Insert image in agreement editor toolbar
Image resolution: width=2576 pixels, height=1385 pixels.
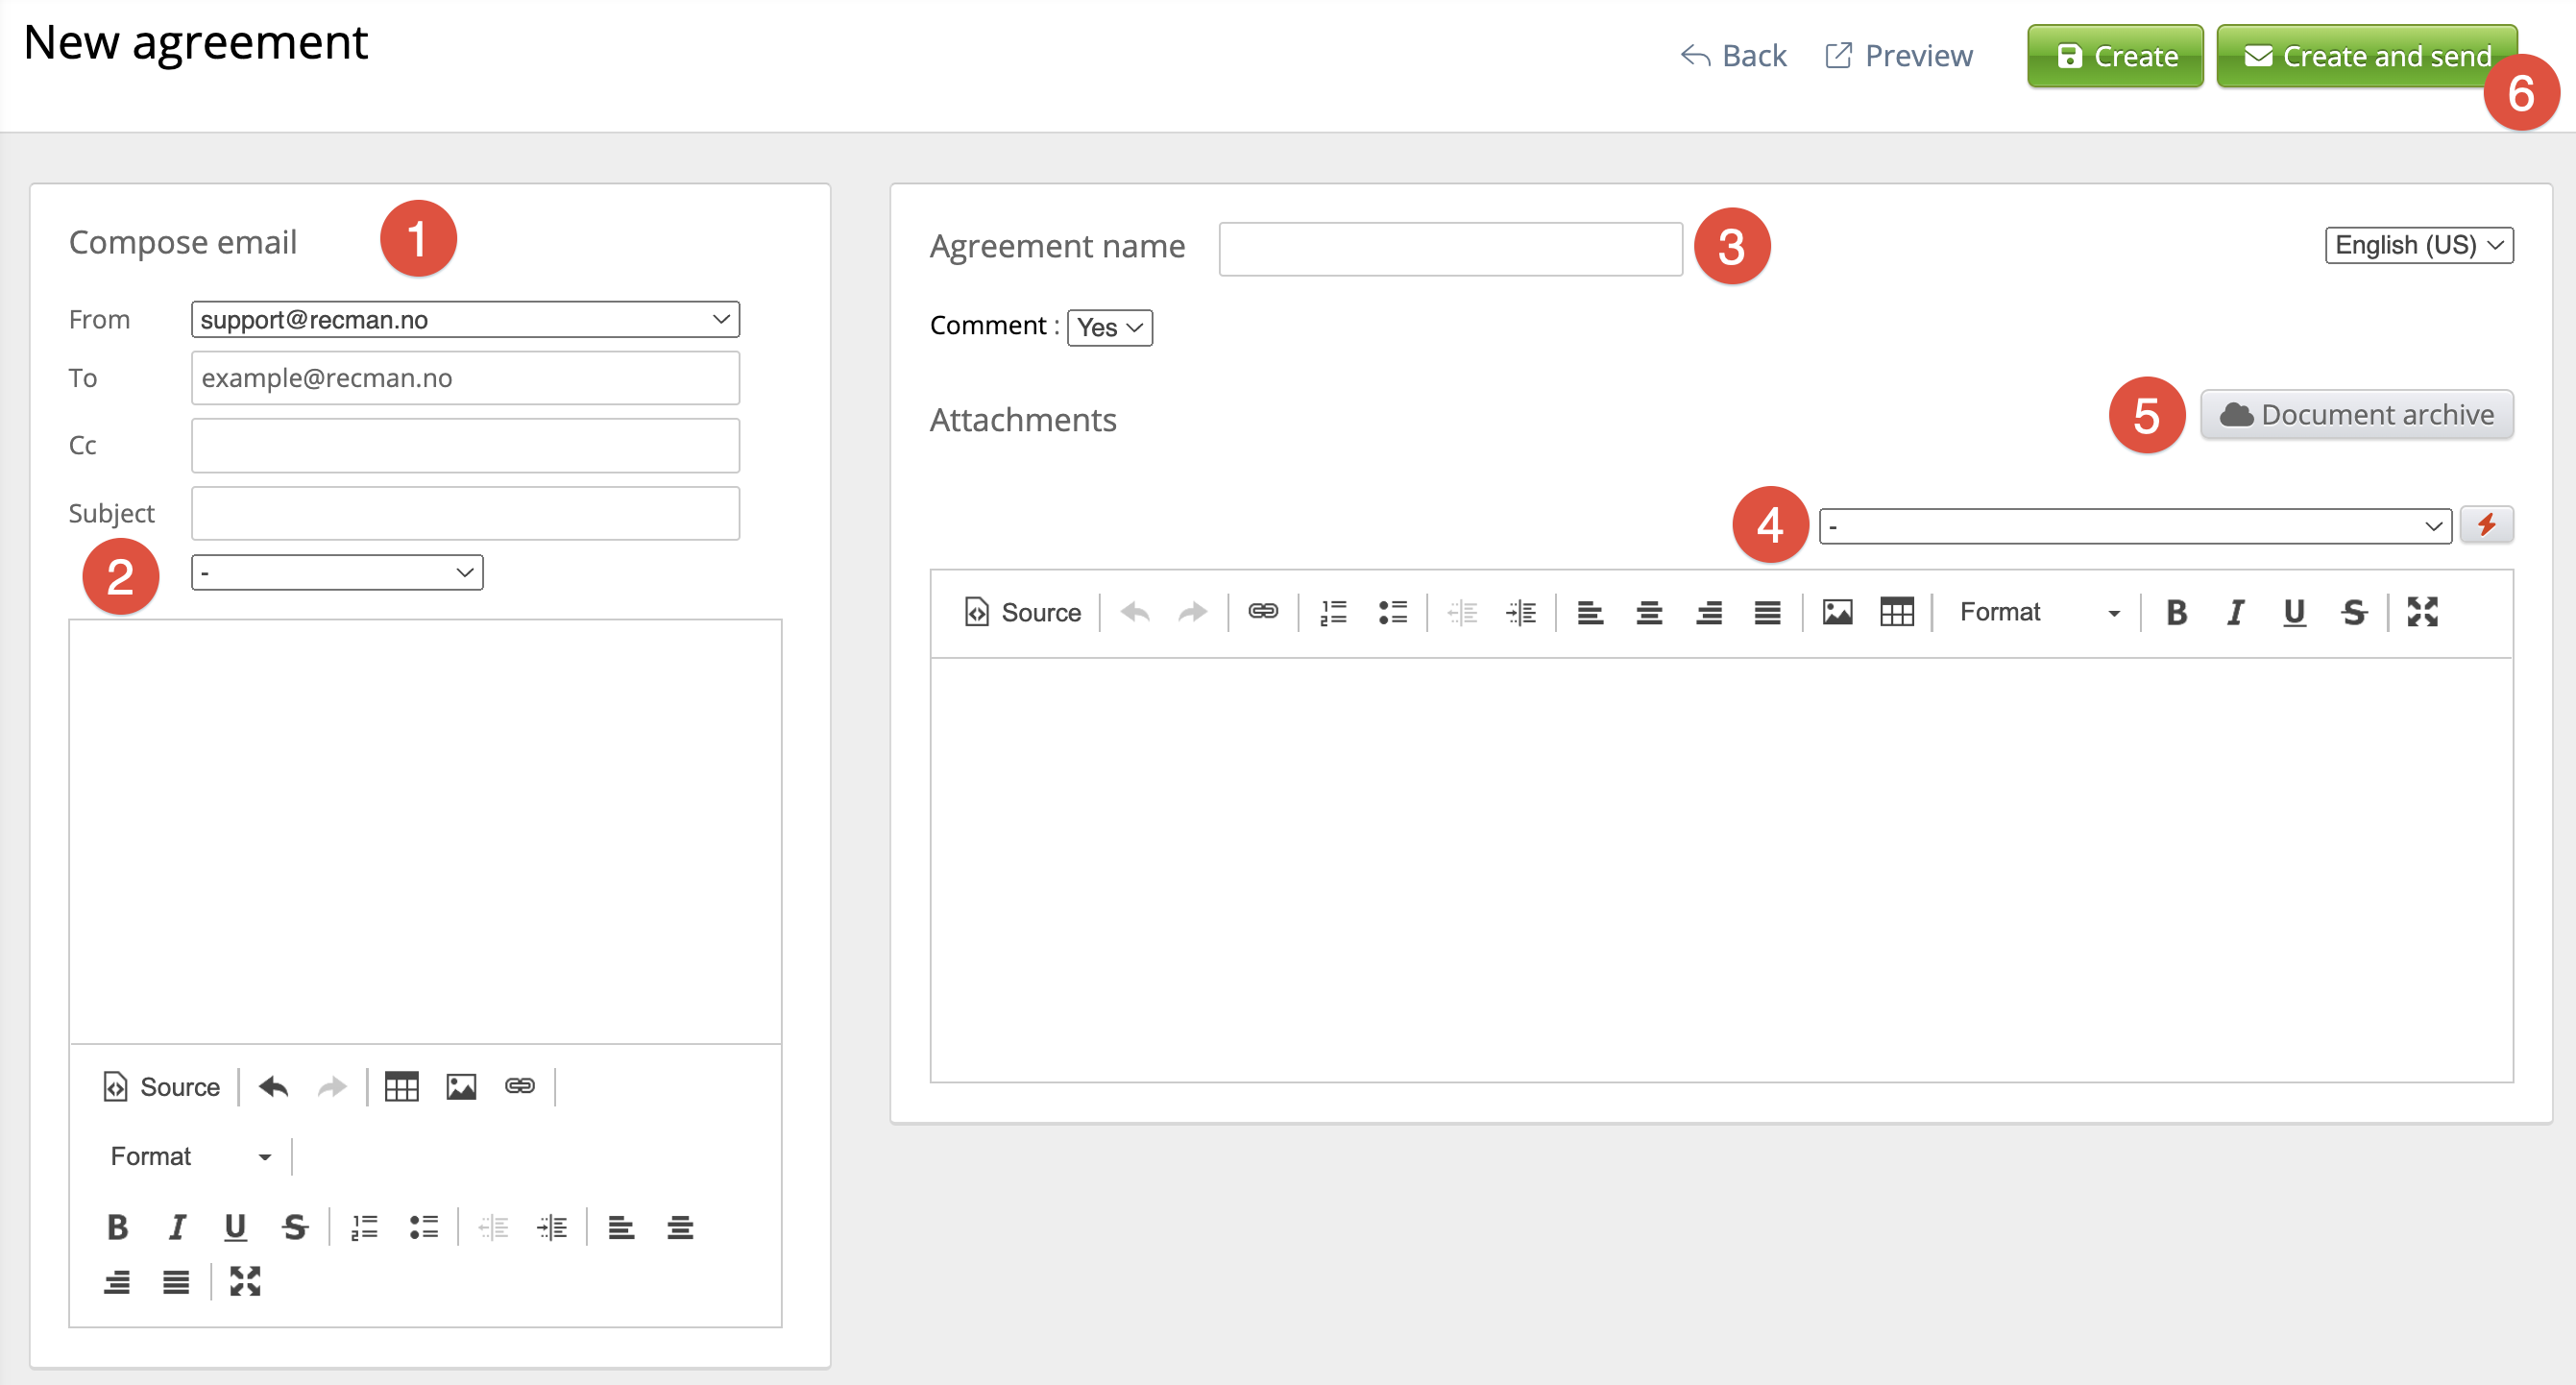click(x=1837, y=612)
